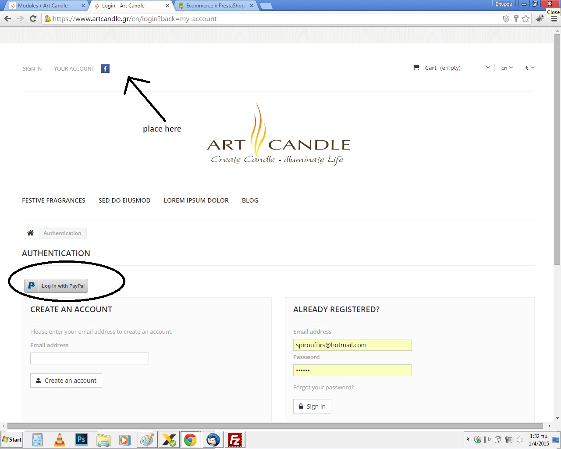Click the Log In with PayPal button
This screenshot has height=449, width=561.
[56, 286]
